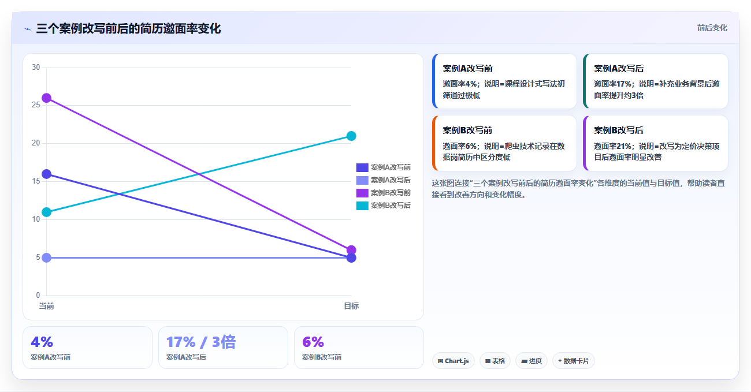Viewport: 751px width, 392px height.
Task: Click the purple data point at 目标 6
Action: [x=351, y=250]
